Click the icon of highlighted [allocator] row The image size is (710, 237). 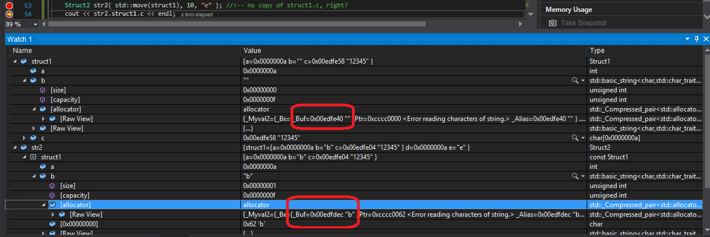point(52,205)
